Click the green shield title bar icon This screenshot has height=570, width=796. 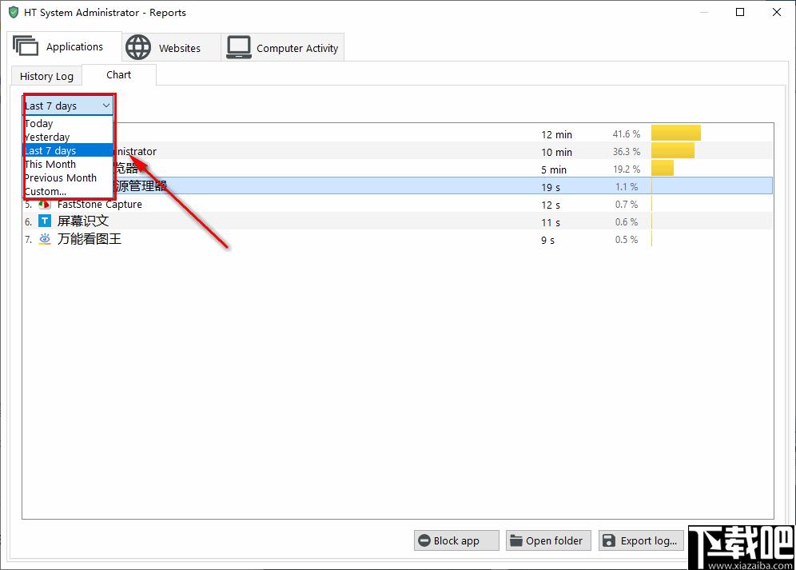point(14,12)
